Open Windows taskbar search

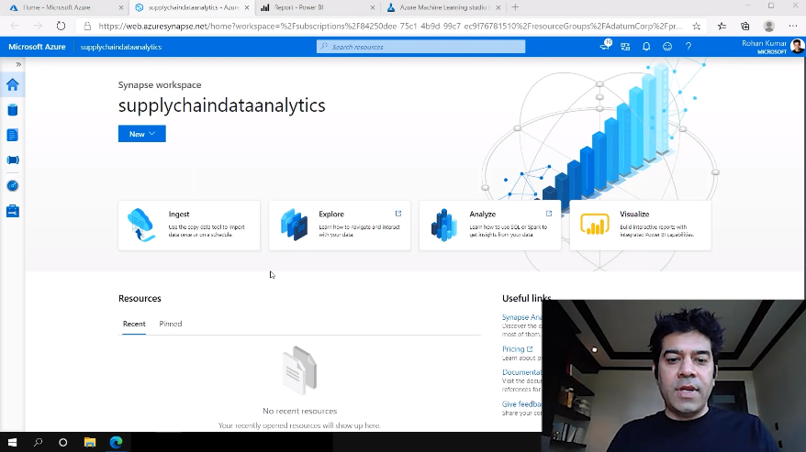38,442
